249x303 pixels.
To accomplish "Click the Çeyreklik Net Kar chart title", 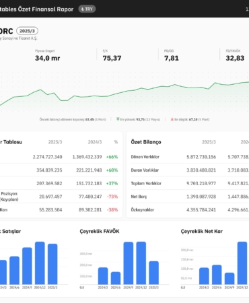I will pyautogui.click(x=202, y=232).
